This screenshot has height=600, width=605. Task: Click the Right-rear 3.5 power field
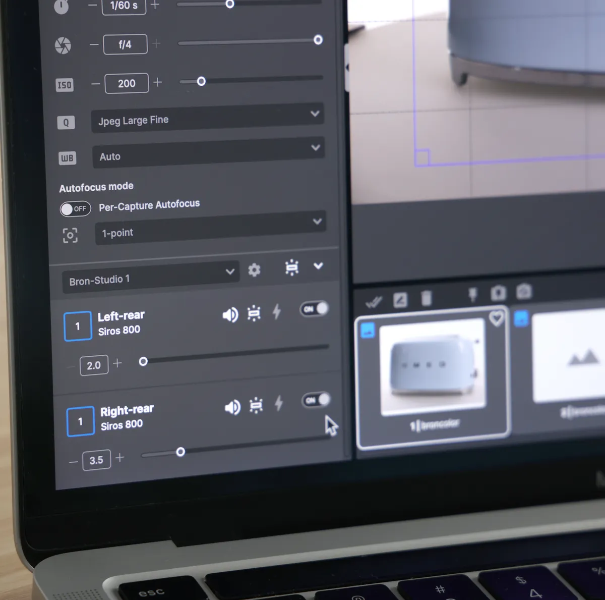pos(96,460)
